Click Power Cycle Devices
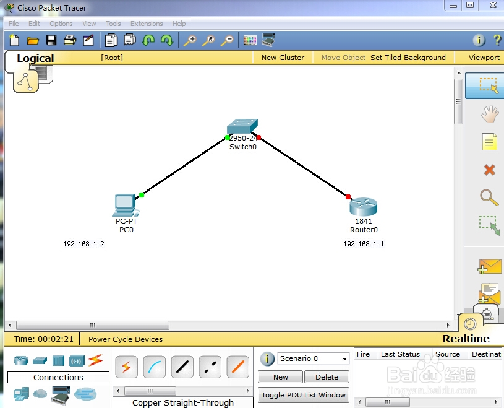 click(x=126, y=339)
